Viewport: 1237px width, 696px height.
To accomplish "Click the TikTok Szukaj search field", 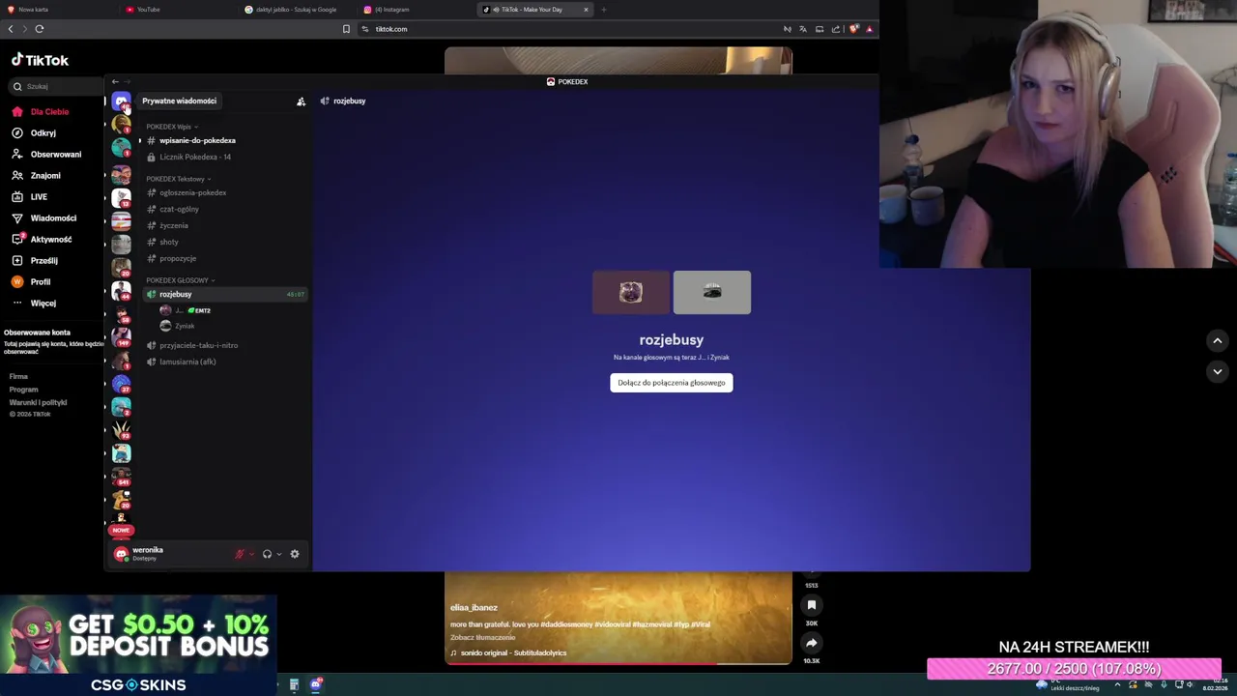I will (56, 86).
